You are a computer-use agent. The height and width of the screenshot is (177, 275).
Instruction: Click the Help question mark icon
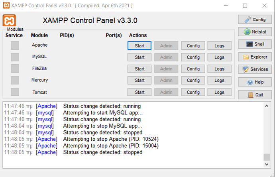(x=250, y=82)
